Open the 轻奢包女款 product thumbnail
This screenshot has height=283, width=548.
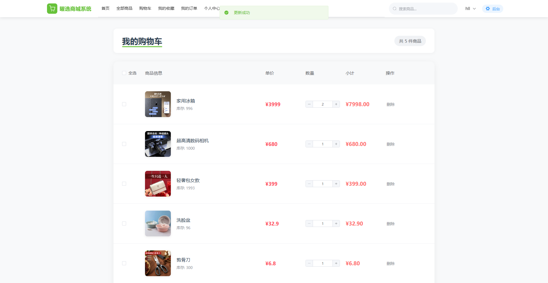[x=158, y=184]
